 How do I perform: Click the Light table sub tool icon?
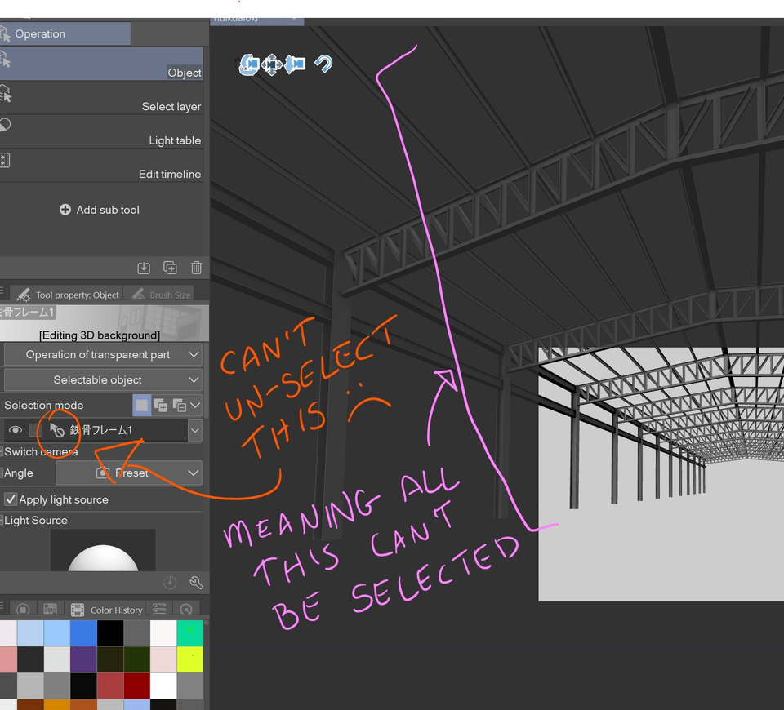point(5,125)
